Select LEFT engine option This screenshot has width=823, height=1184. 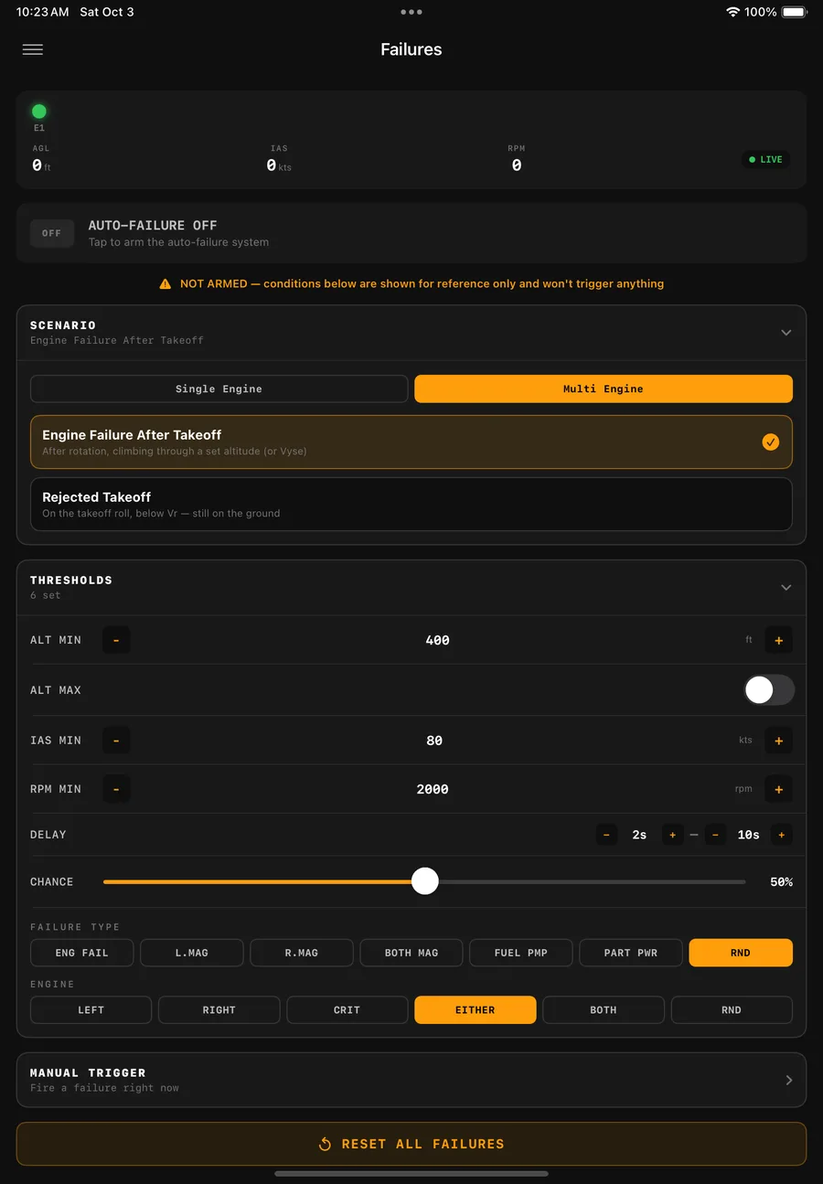click(91, 1009)
